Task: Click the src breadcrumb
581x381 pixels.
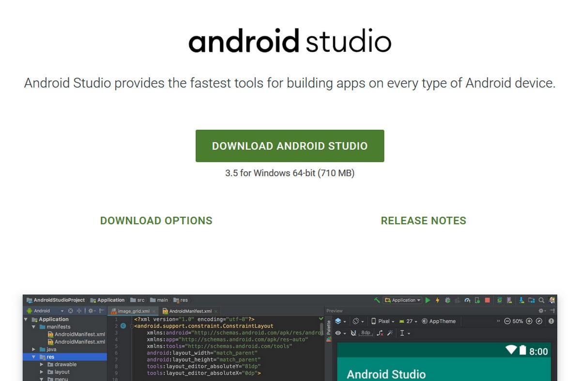Action: (137, 300)
